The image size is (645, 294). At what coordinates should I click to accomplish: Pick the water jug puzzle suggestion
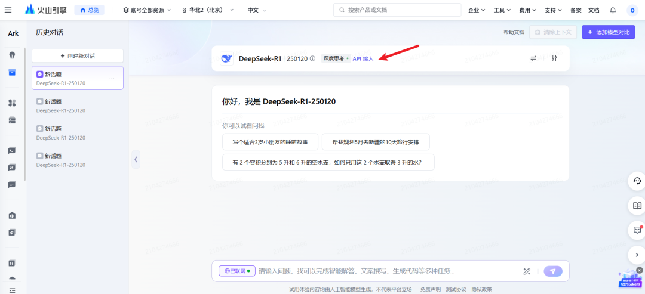click(328, 162)
